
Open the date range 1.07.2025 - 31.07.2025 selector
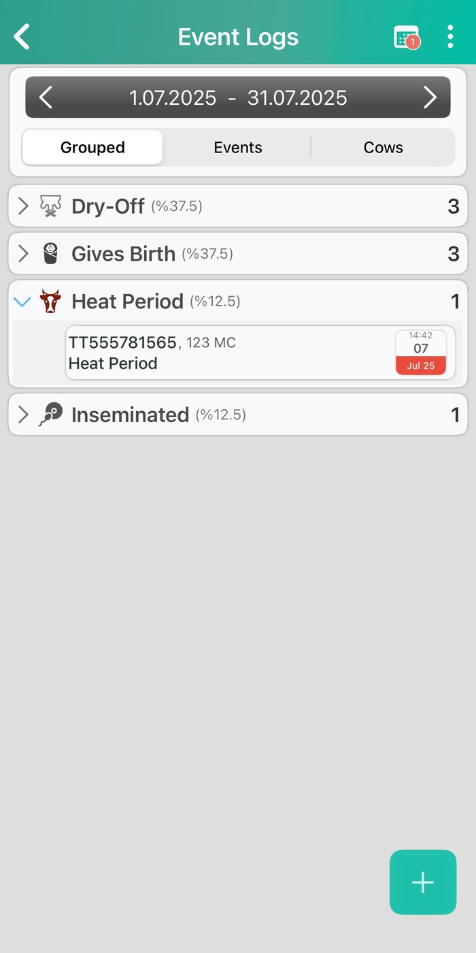click(238, 97)
